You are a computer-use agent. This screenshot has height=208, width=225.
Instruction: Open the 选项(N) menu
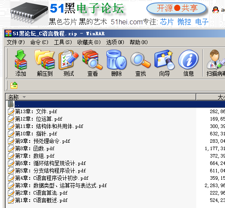(x=115, y=42)
